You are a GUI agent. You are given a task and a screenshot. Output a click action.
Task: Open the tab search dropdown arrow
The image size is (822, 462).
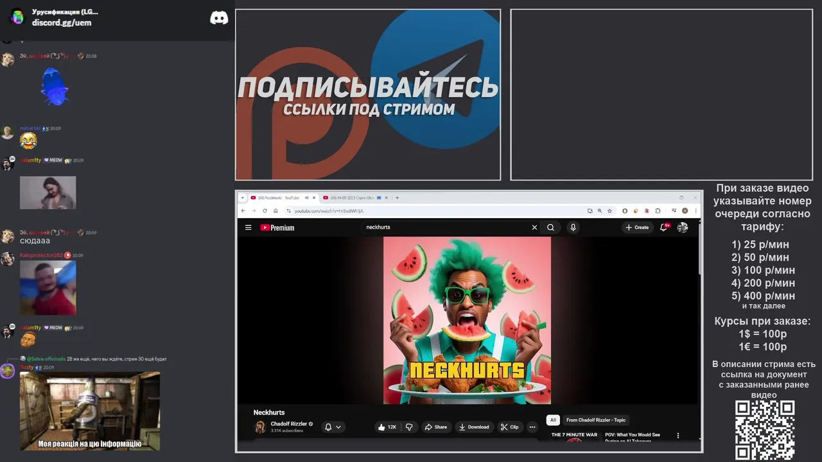coord(243,198)
